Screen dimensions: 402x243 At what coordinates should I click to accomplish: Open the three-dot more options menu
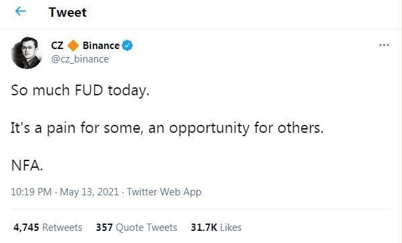click(384, 45)
